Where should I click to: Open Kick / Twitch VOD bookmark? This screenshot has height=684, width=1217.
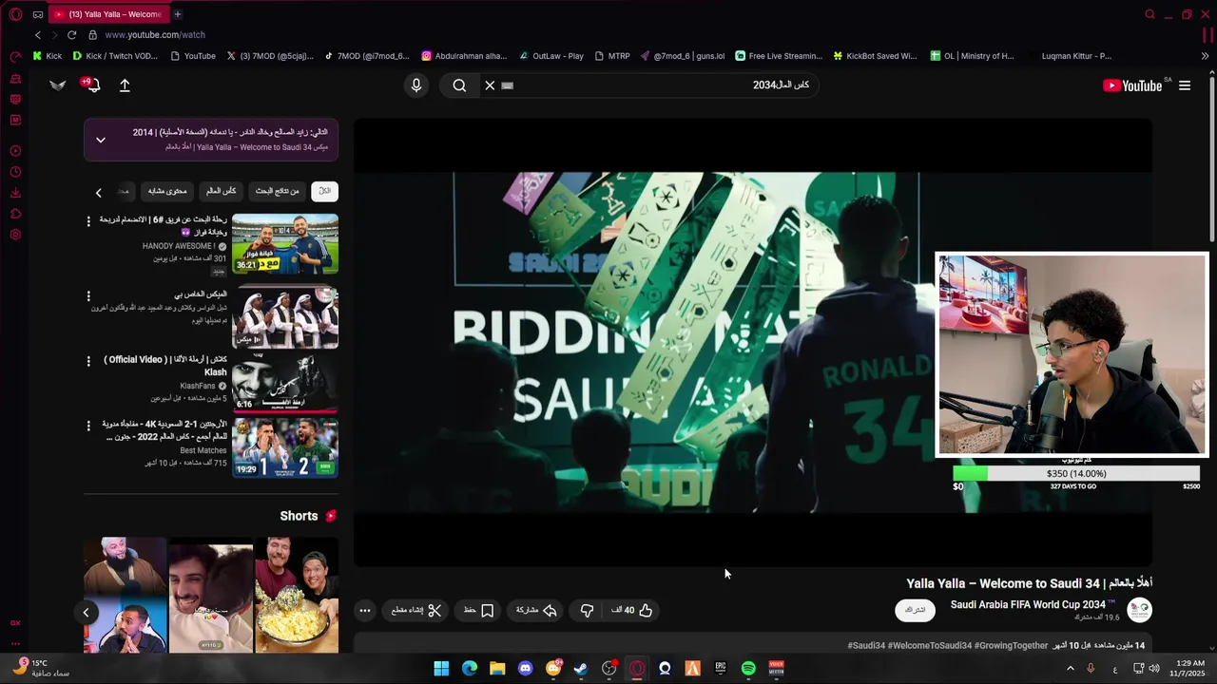116,56
